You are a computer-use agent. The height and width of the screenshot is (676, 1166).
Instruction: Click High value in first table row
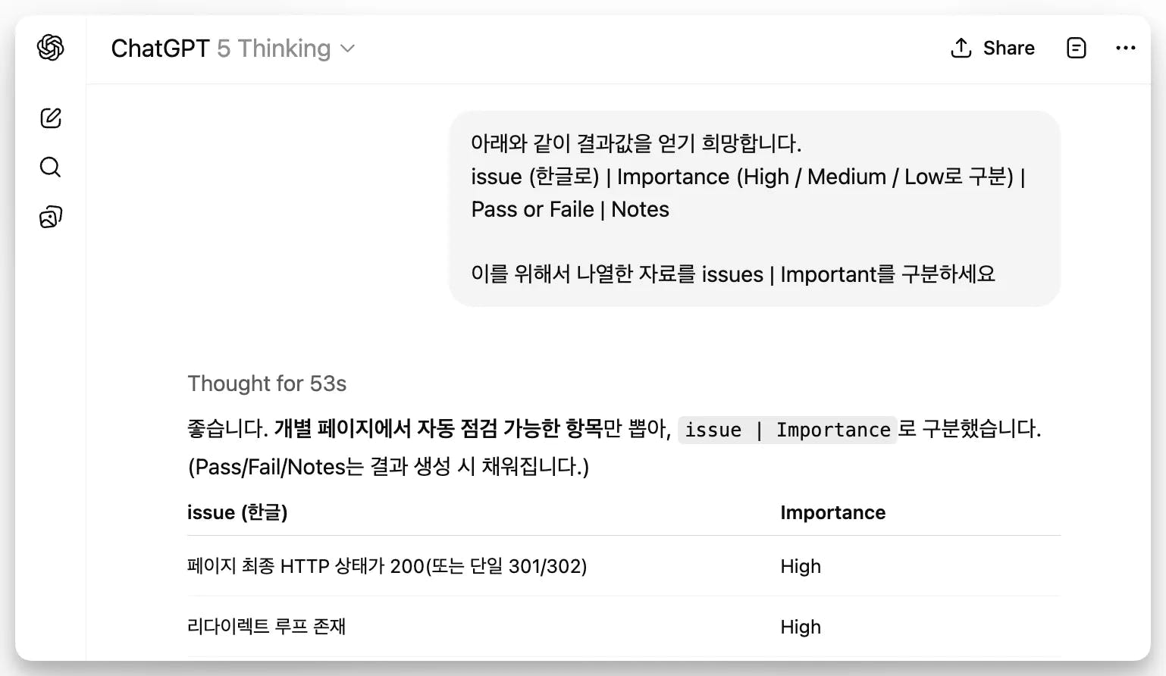coord(801,566)
